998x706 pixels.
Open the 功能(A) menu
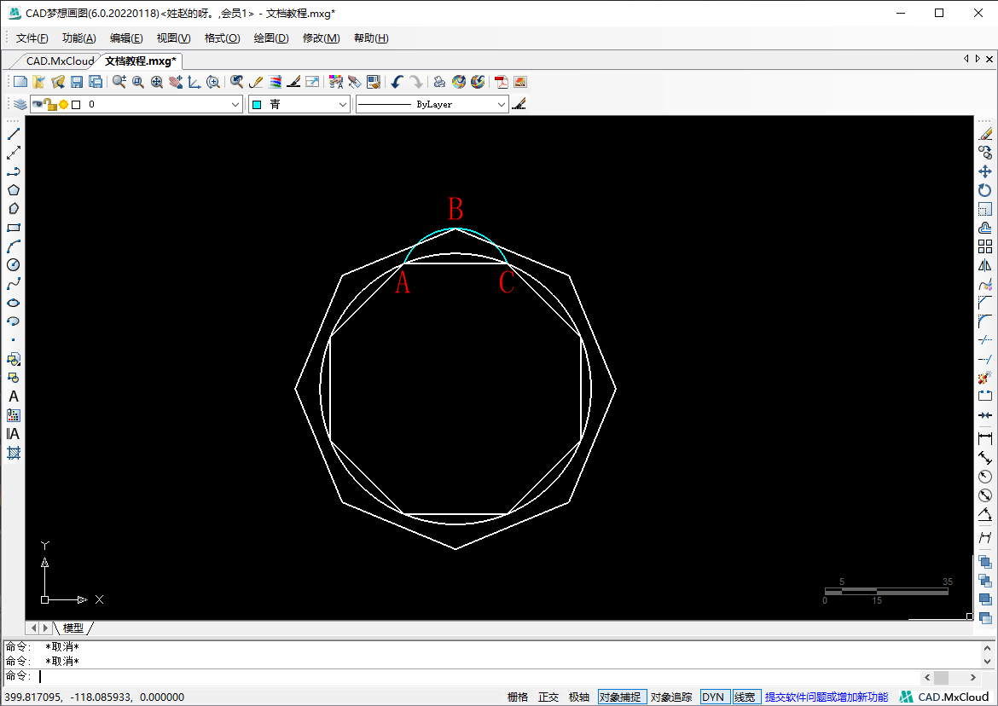(x=79, y=38)
